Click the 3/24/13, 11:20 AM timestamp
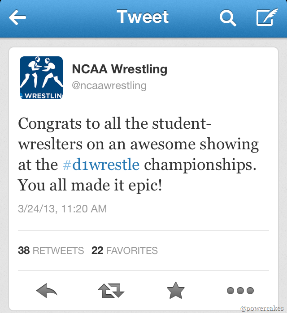The width and height of the screenshot is (287, 313). [62, 208]
